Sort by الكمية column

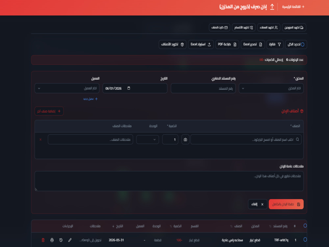pos(175,226)
